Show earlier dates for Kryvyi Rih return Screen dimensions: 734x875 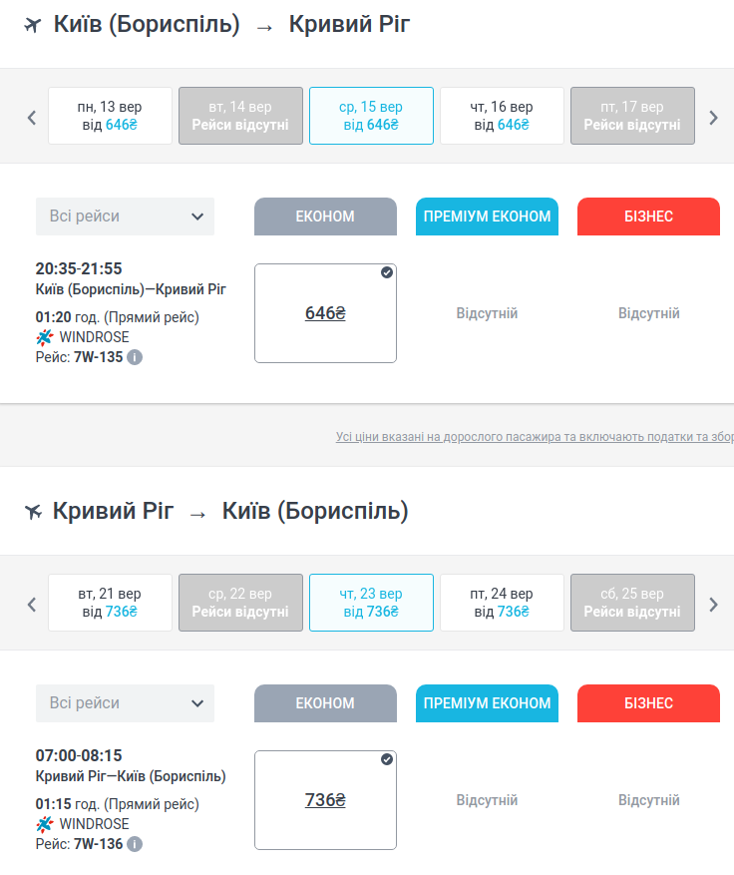[x=32, y=604]
